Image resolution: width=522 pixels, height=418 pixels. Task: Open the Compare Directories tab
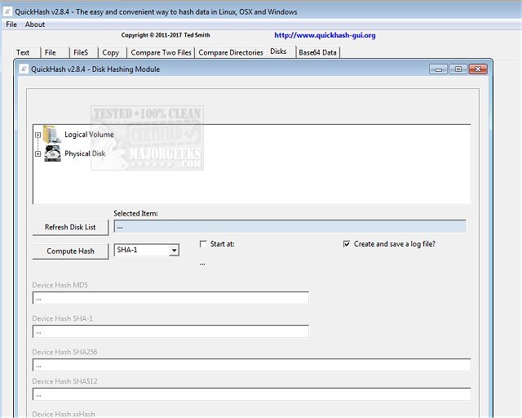pyautogui.click(x=230, y=52)
